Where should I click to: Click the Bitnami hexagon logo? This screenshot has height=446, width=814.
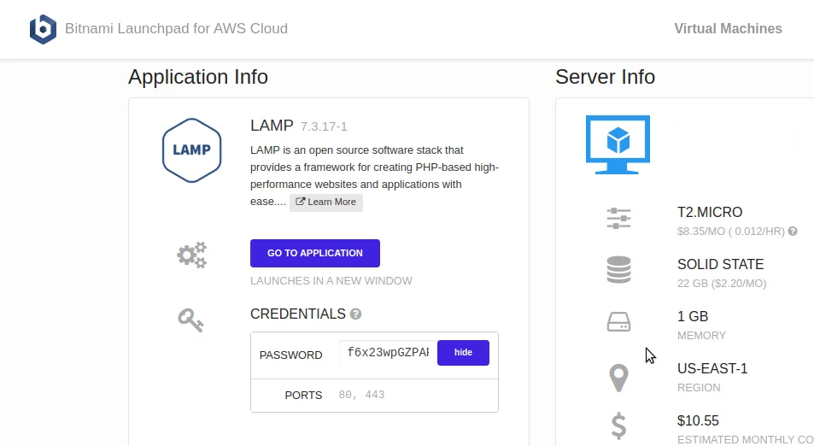(x=43, y=29)
